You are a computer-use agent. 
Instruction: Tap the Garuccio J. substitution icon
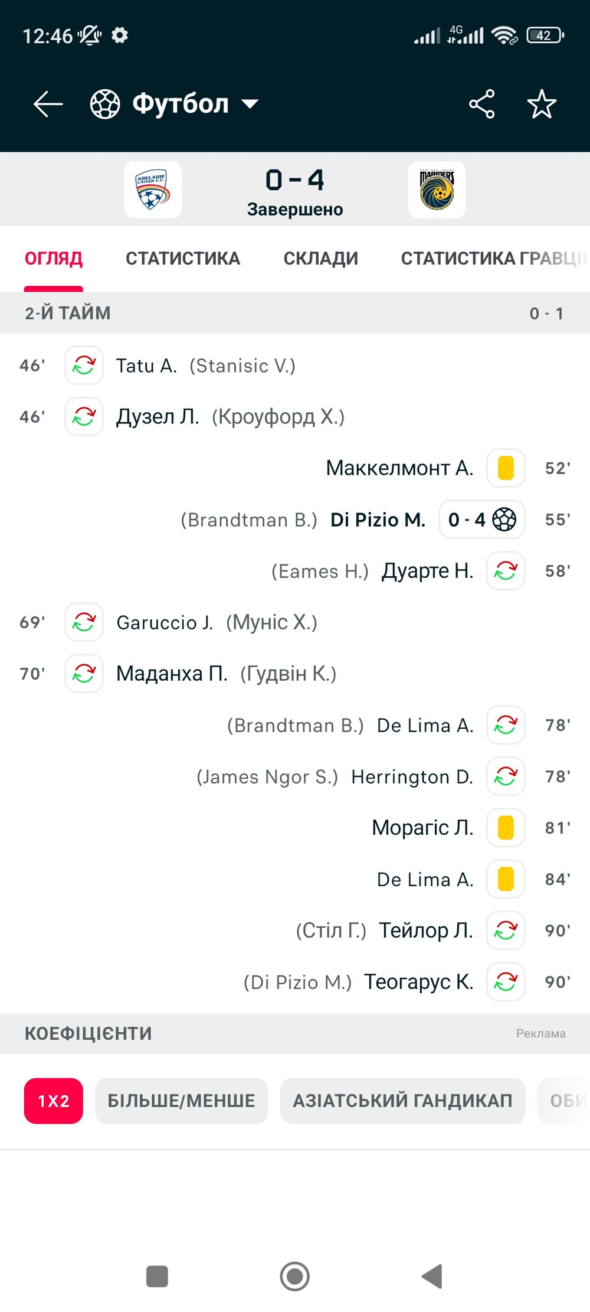tap(84, 622)
